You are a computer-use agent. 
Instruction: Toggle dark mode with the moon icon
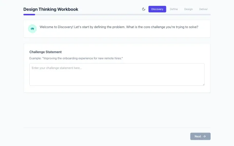click(144, 9)
